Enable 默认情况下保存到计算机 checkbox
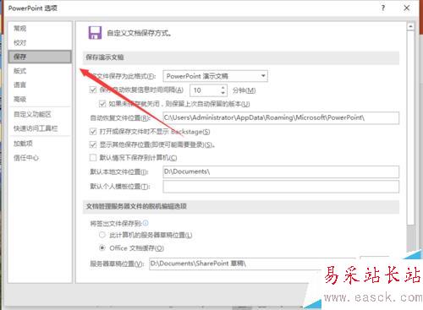The width and height of the screenshot is (423, 310). pyautogui.click(x=93, y=157)
